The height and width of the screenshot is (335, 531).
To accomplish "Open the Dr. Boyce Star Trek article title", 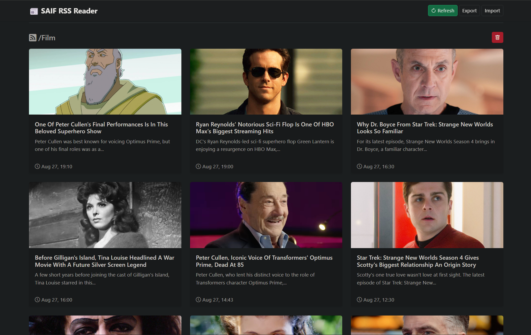I will (x=425, y=128).
